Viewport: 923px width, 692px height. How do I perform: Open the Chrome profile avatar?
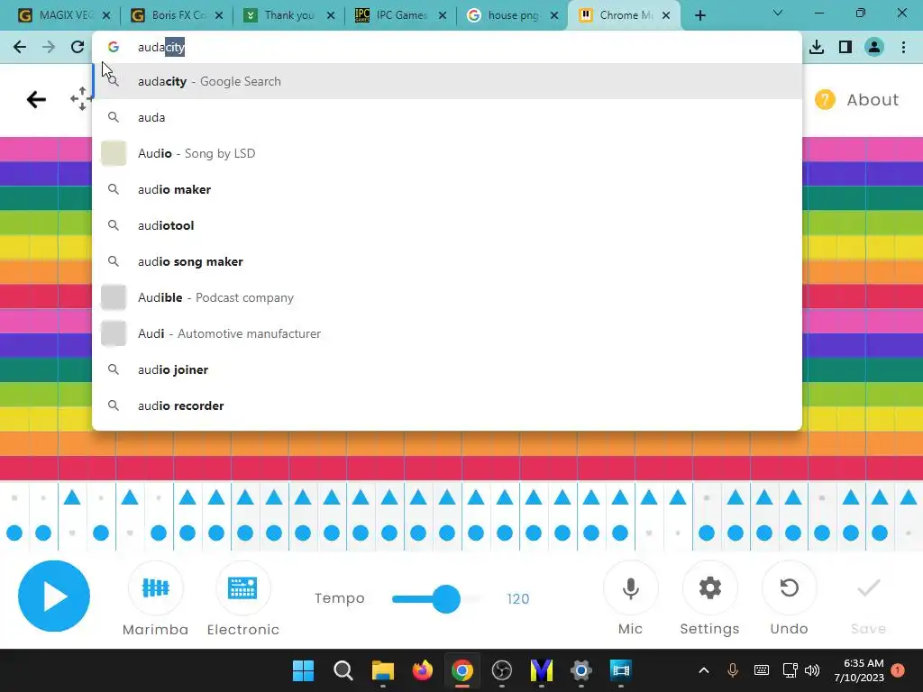coord(874,47)
